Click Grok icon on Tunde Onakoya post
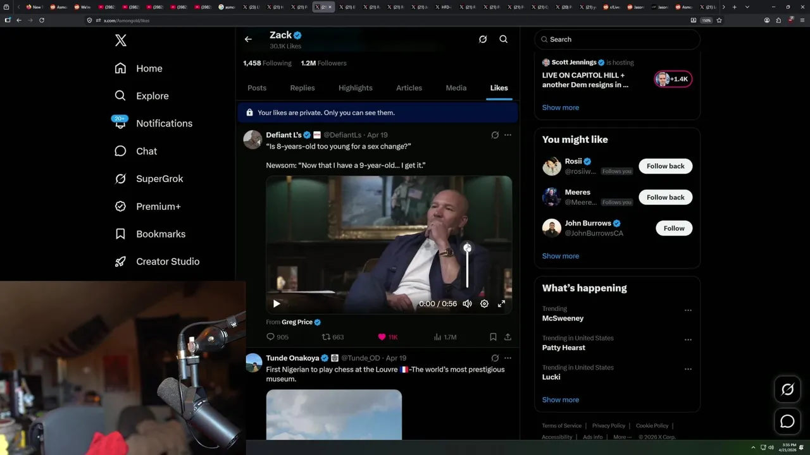The image size is (810, 455). coord(495,358)
